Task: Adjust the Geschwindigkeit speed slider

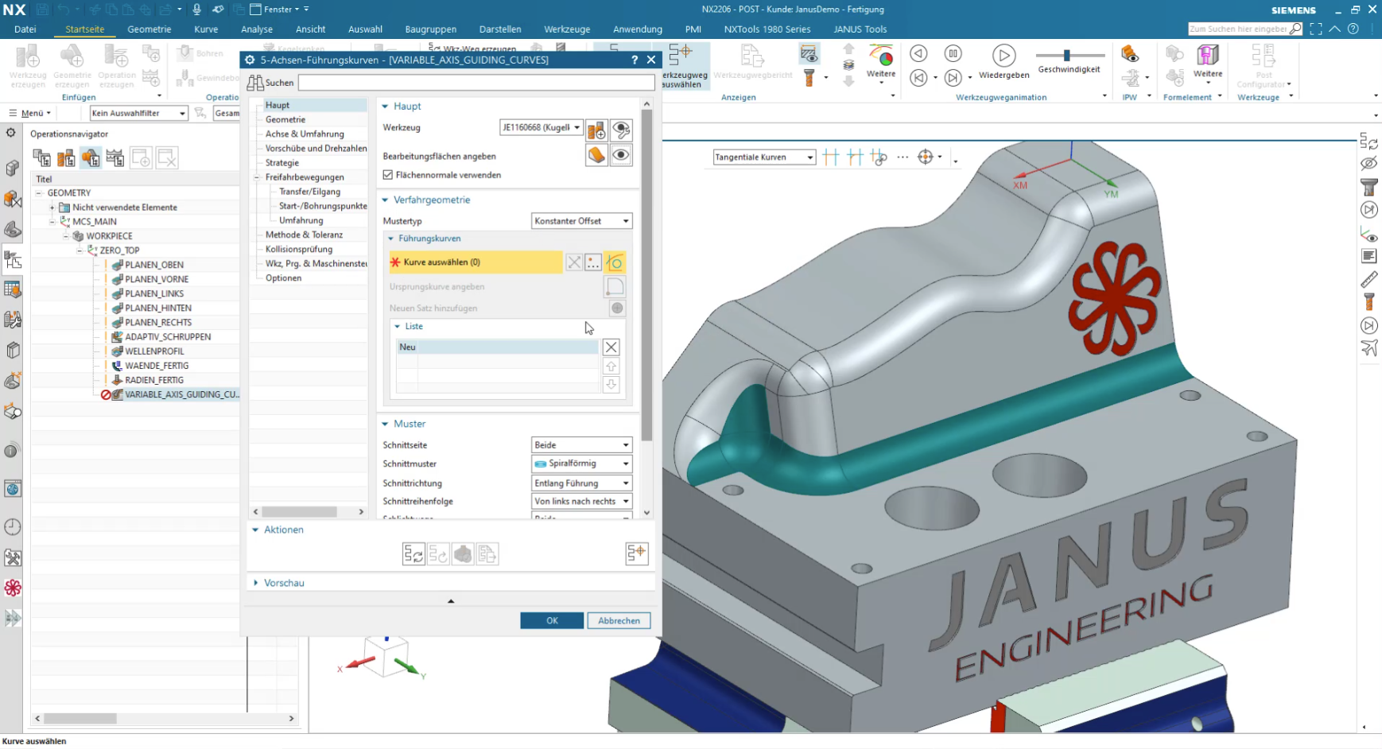Action: (x=1068, y=55)
